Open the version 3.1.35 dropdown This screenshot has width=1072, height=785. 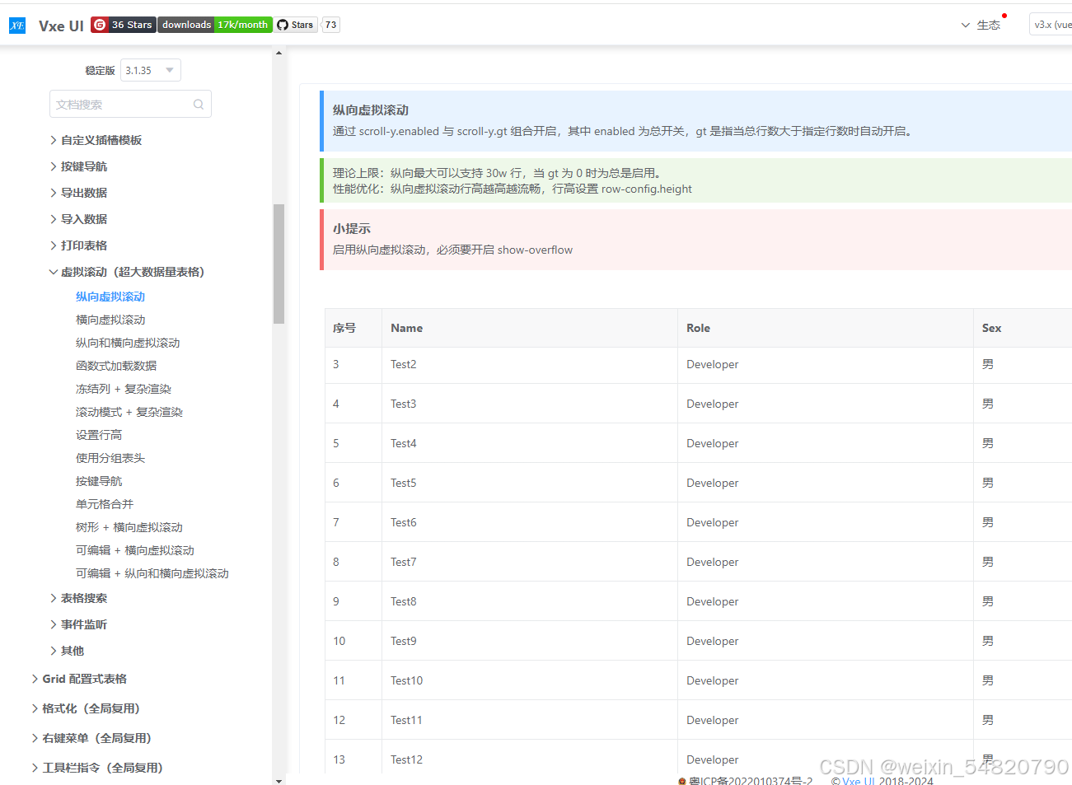(x=150, y=70)
